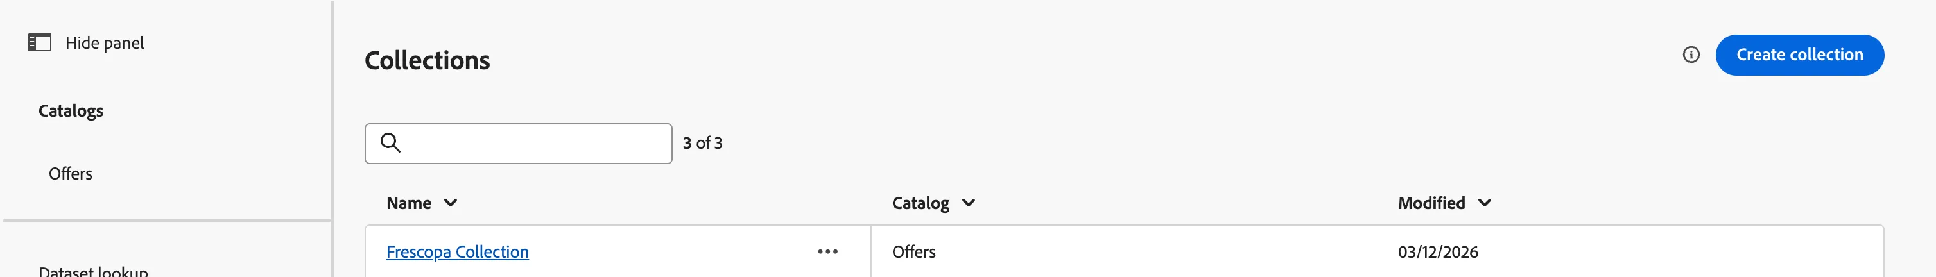Image resolution: width=1936 pixels, height=277 pixels.
Task: Click the Catalog column header label
Action: click(x=920, y=203)
